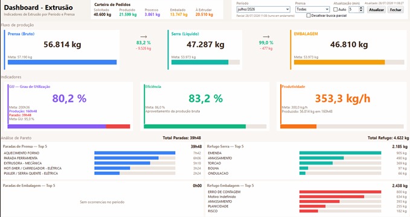Tick the Desativar busca parcial checkbox
410x217 pixels.
click(309, 16)
